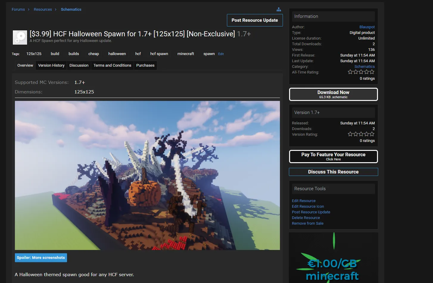The width and height of the screenshot is (433, 283).
Task: Open the €1.00/GB minecraft advertisement
Action: point(334,258)
